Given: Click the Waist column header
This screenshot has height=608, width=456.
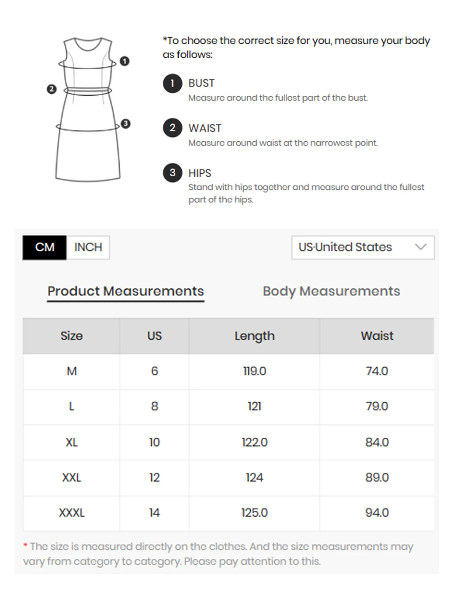Looking at the screenshot, I should pos(377,336).
